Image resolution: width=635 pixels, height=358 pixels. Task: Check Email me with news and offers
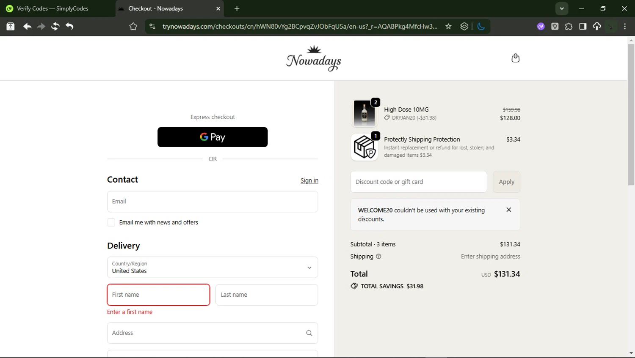coord(111,222)
